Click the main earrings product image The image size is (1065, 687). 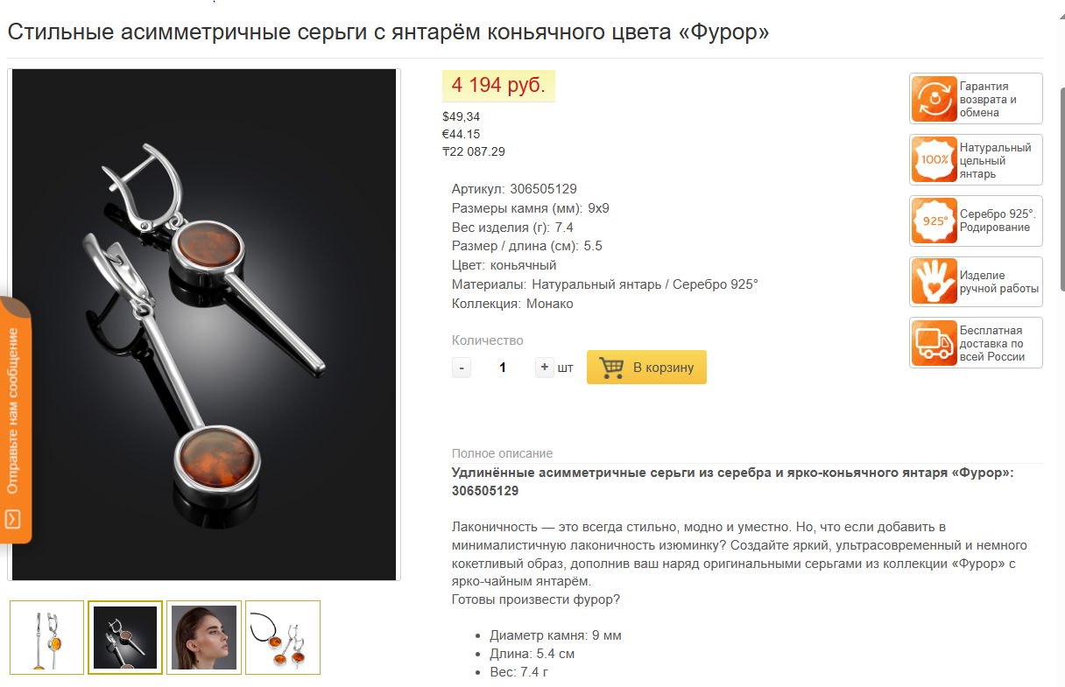(x=204, y=325)
